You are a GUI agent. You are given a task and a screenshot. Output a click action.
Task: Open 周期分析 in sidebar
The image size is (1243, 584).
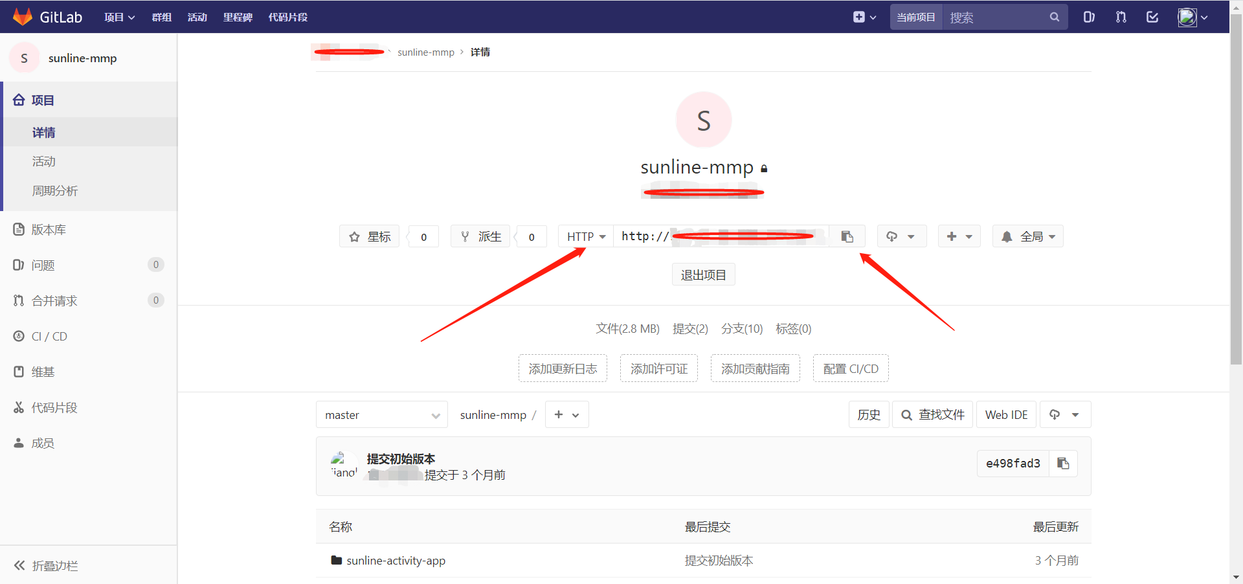point(91,191)
